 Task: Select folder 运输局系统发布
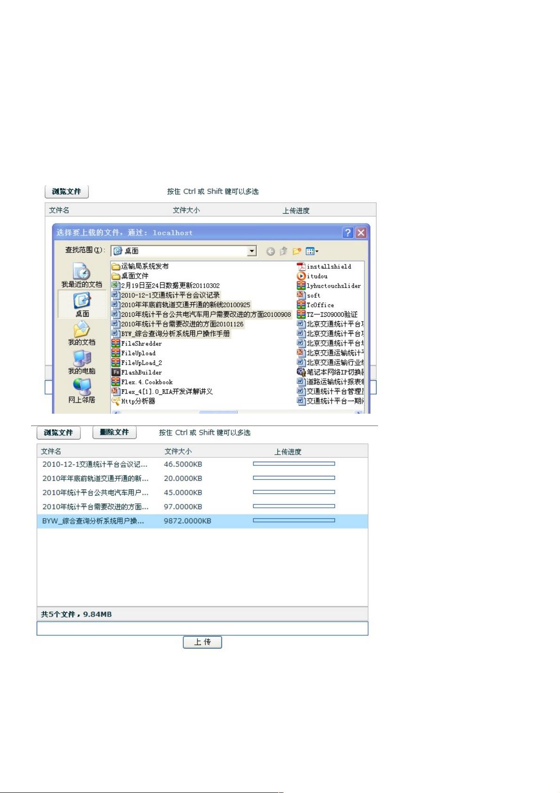point(140,266)
